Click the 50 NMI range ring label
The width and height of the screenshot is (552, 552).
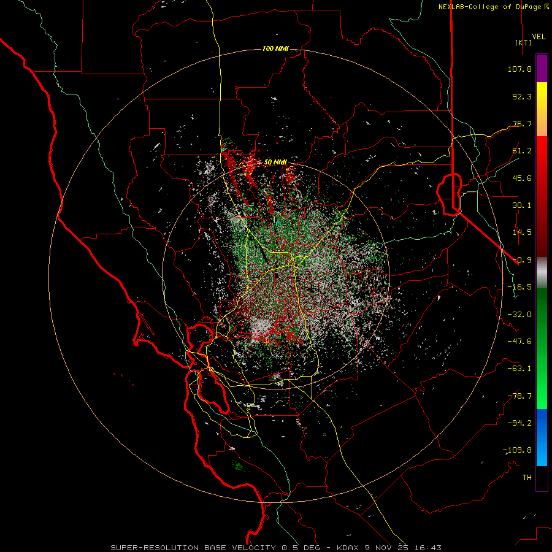[275, 162]
